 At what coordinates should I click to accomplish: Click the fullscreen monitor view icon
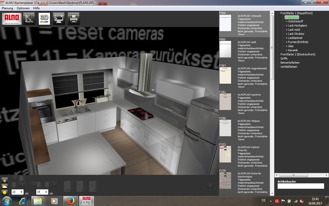(59, 19)
